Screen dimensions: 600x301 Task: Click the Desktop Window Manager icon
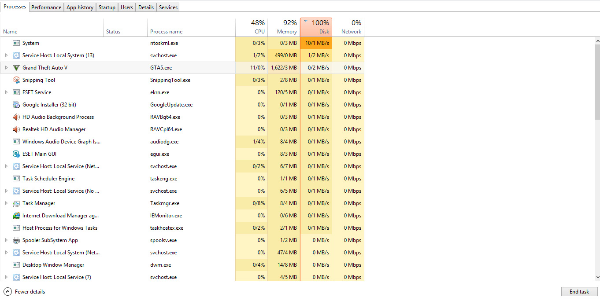coord(16,265)
